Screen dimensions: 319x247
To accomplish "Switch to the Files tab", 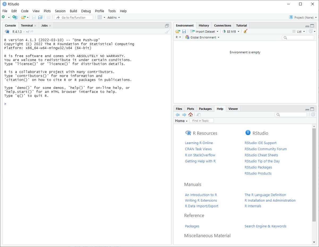I will point(179,109).
